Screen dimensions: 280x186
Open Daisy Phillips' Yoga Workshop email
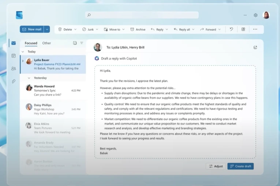pos(53,109)
